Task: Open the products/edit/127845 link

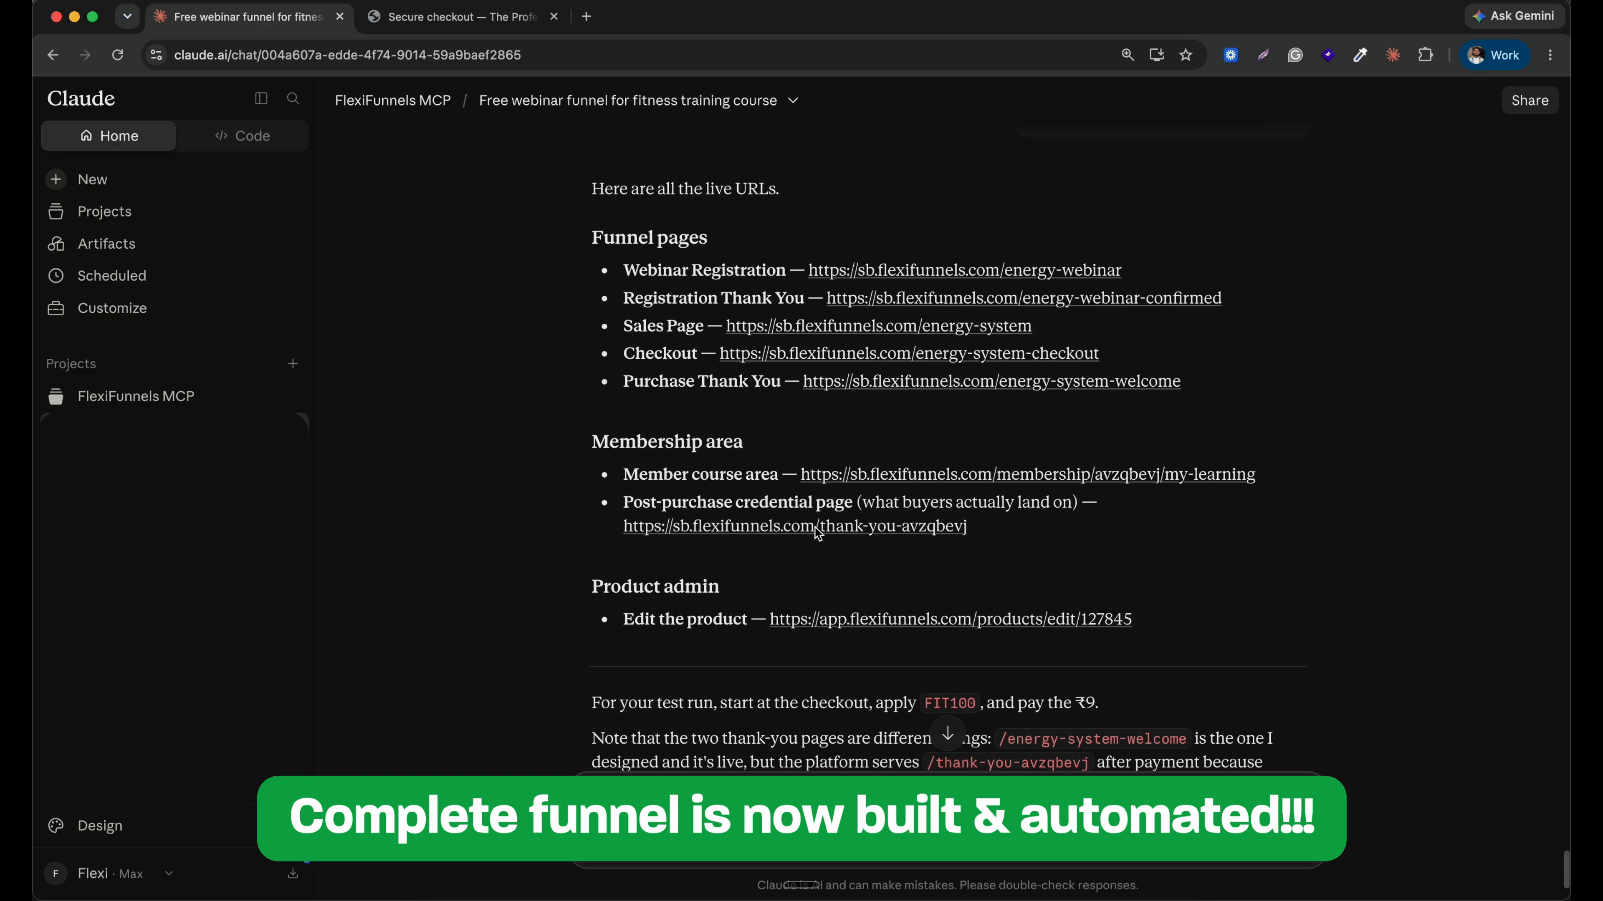Action: coord(950,619)
